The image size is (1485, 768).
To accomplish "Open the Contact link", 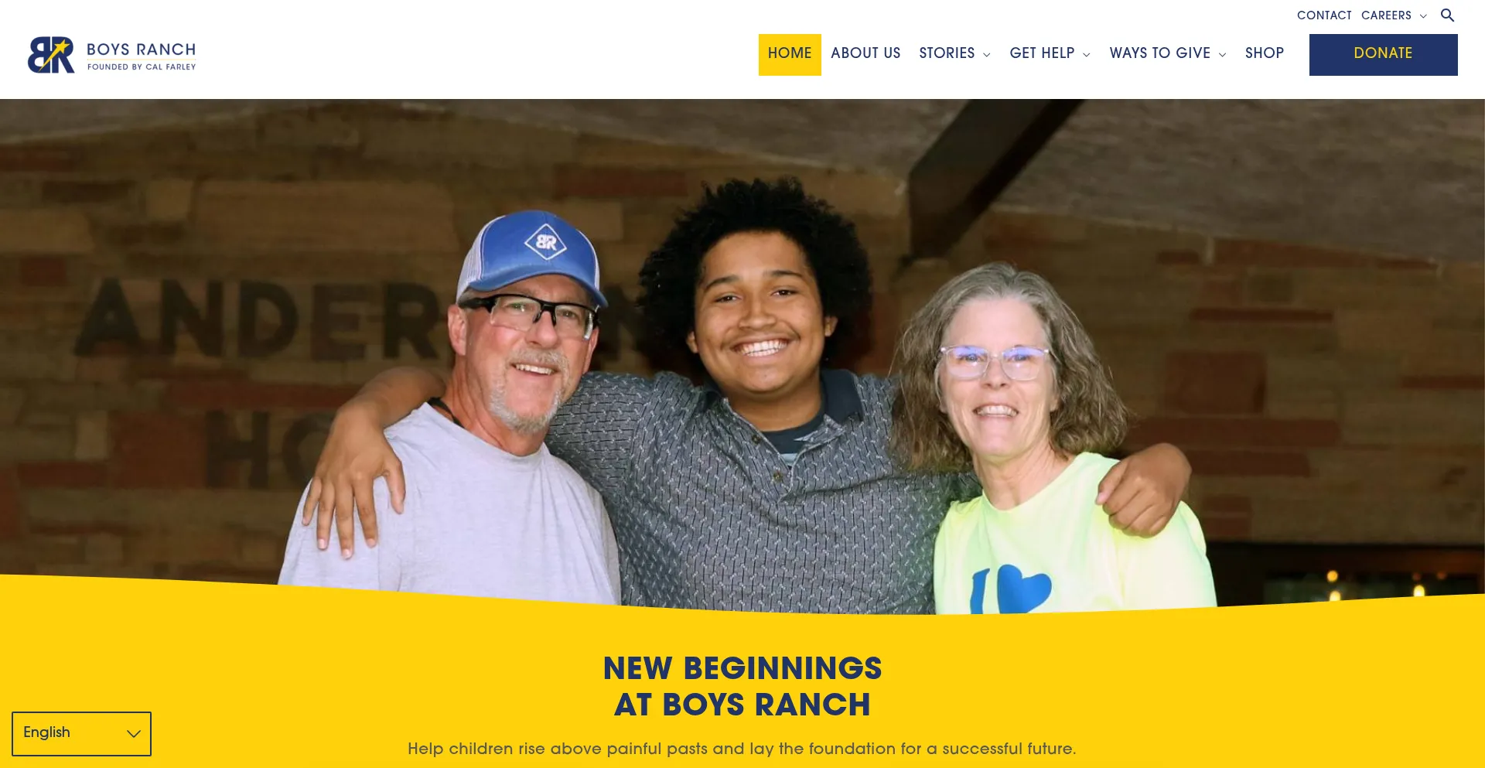I will pos(1324,15).
